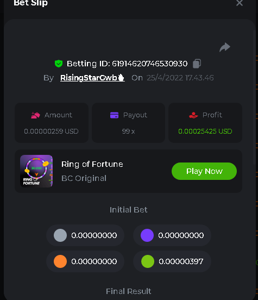The image size is (258, 300).
Task: Click the green verified shield icon
Action: click(x=59, y=64)
